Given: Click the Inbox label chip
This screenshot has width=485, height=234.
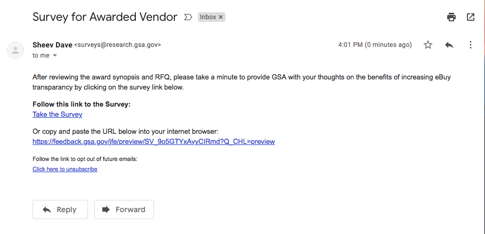Looking at the screenshot, I should (208, 17).
